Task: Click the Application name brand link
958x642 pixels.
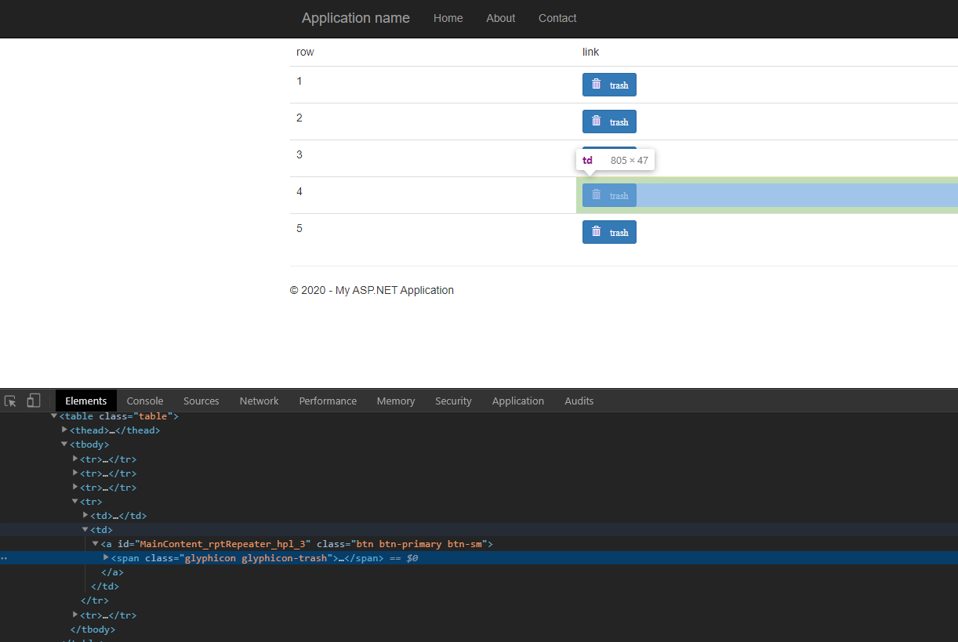Action: (355, 18)
